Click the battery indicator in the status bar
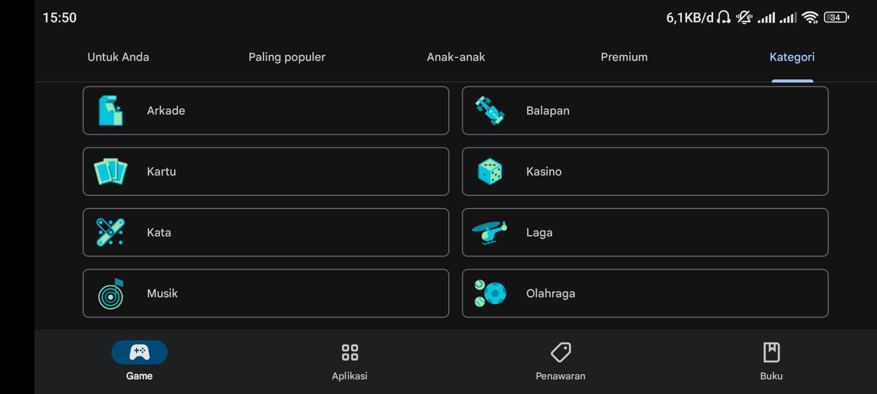The width and height of the screenshot is (877, 394). click(x=835, y=18)
